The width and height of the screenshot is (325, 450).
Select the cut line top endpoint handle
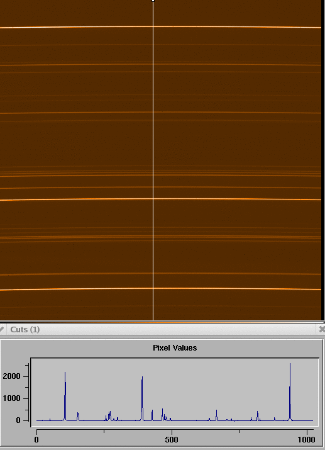click(153, 1)
